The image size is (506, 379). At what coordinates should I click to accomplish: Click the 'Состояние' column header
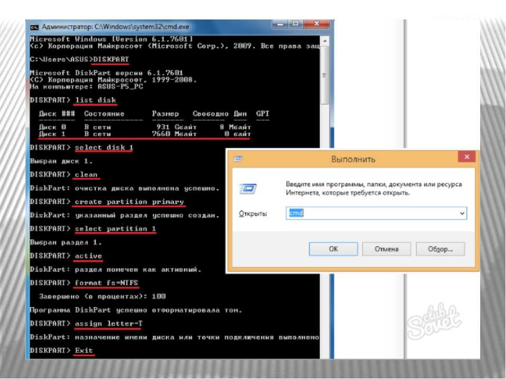point(104,114)
